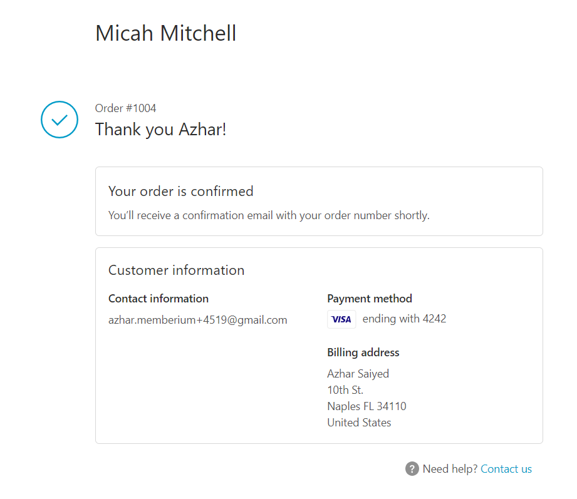This screenshot has height=499, width=577.
Task: Open the Contact us link
Action: point(506,469)
